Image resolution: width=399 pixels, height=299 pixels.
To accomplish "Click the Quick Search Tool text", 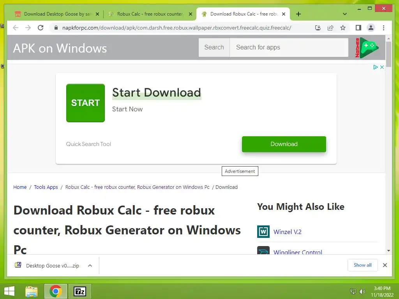I will 88,144.
